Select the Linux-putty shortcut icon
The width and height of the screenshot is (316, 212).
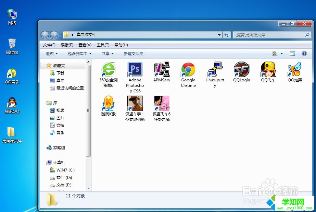tap(215, 69)
